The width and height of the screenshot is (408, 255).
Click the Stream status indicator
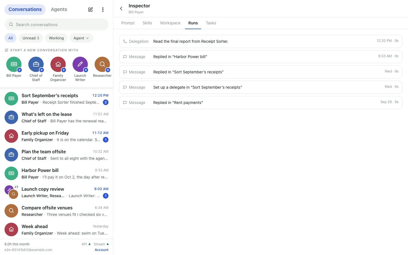pos(101,244)
